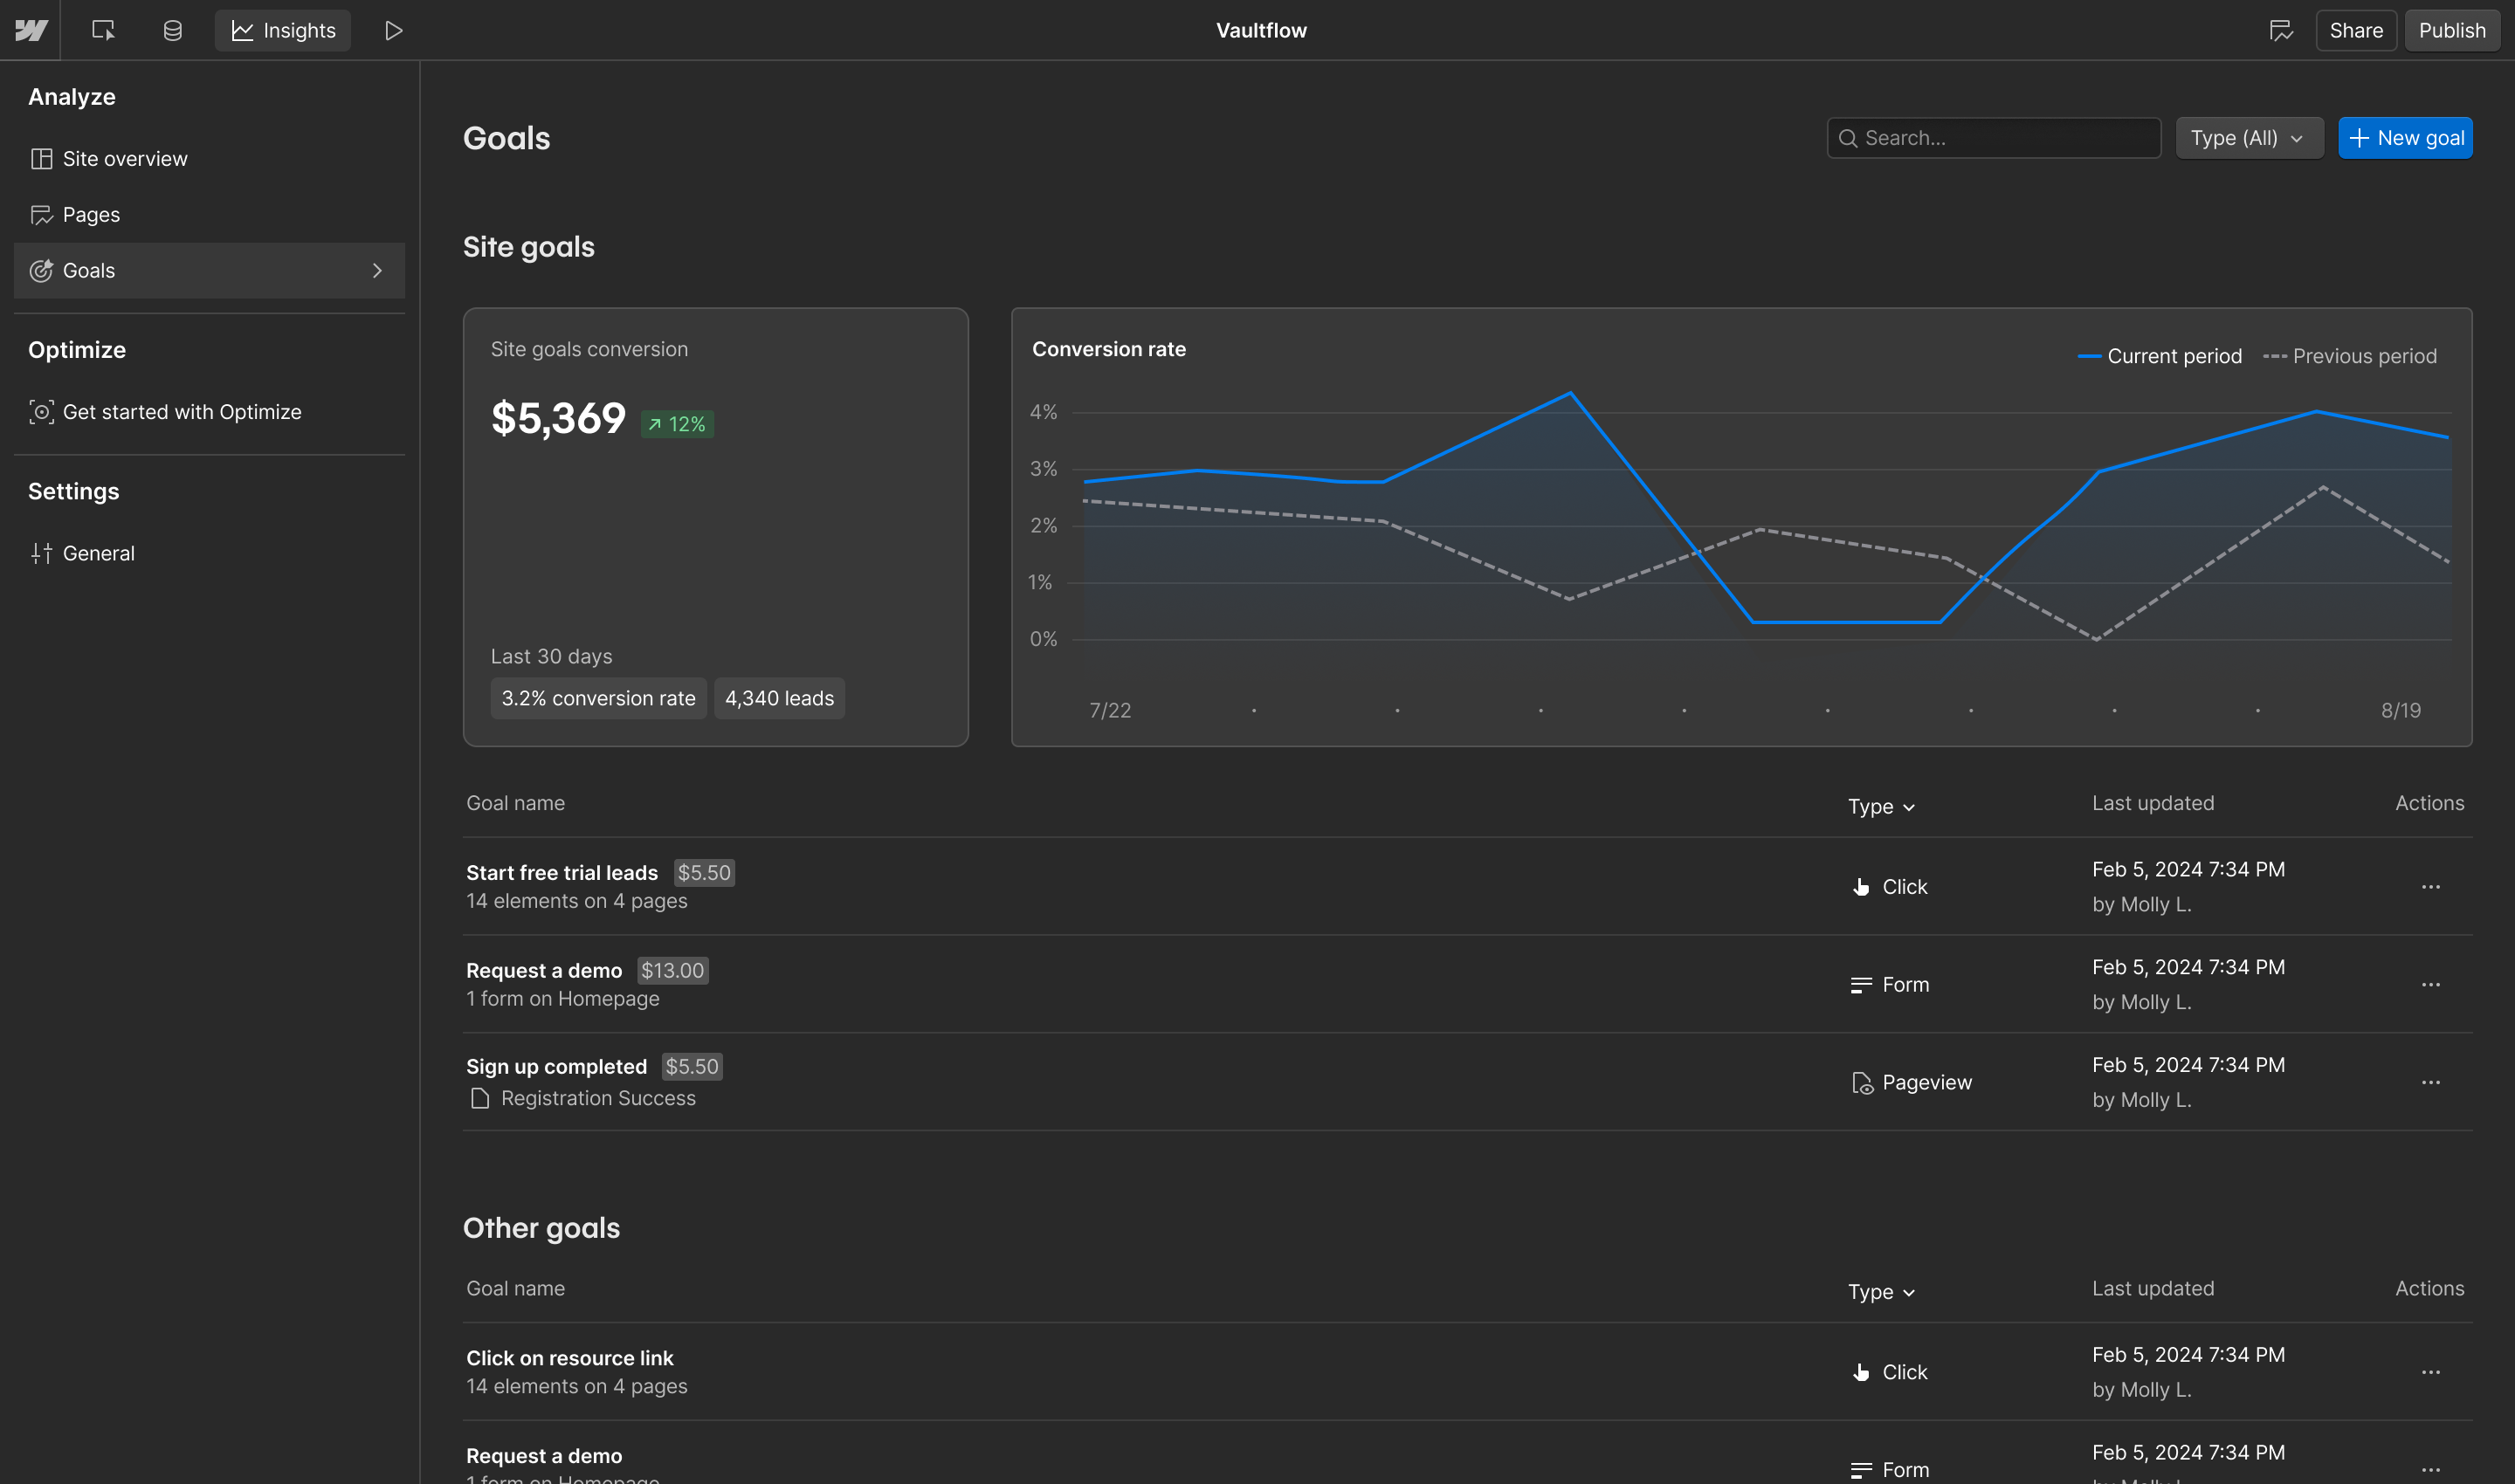Open the Insights tab
This screenshot has height=1484, width=2515.
(x=283, y=30)
